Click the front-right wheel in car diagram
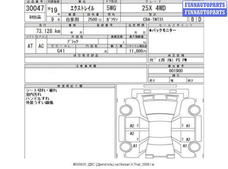 point(194,110)
